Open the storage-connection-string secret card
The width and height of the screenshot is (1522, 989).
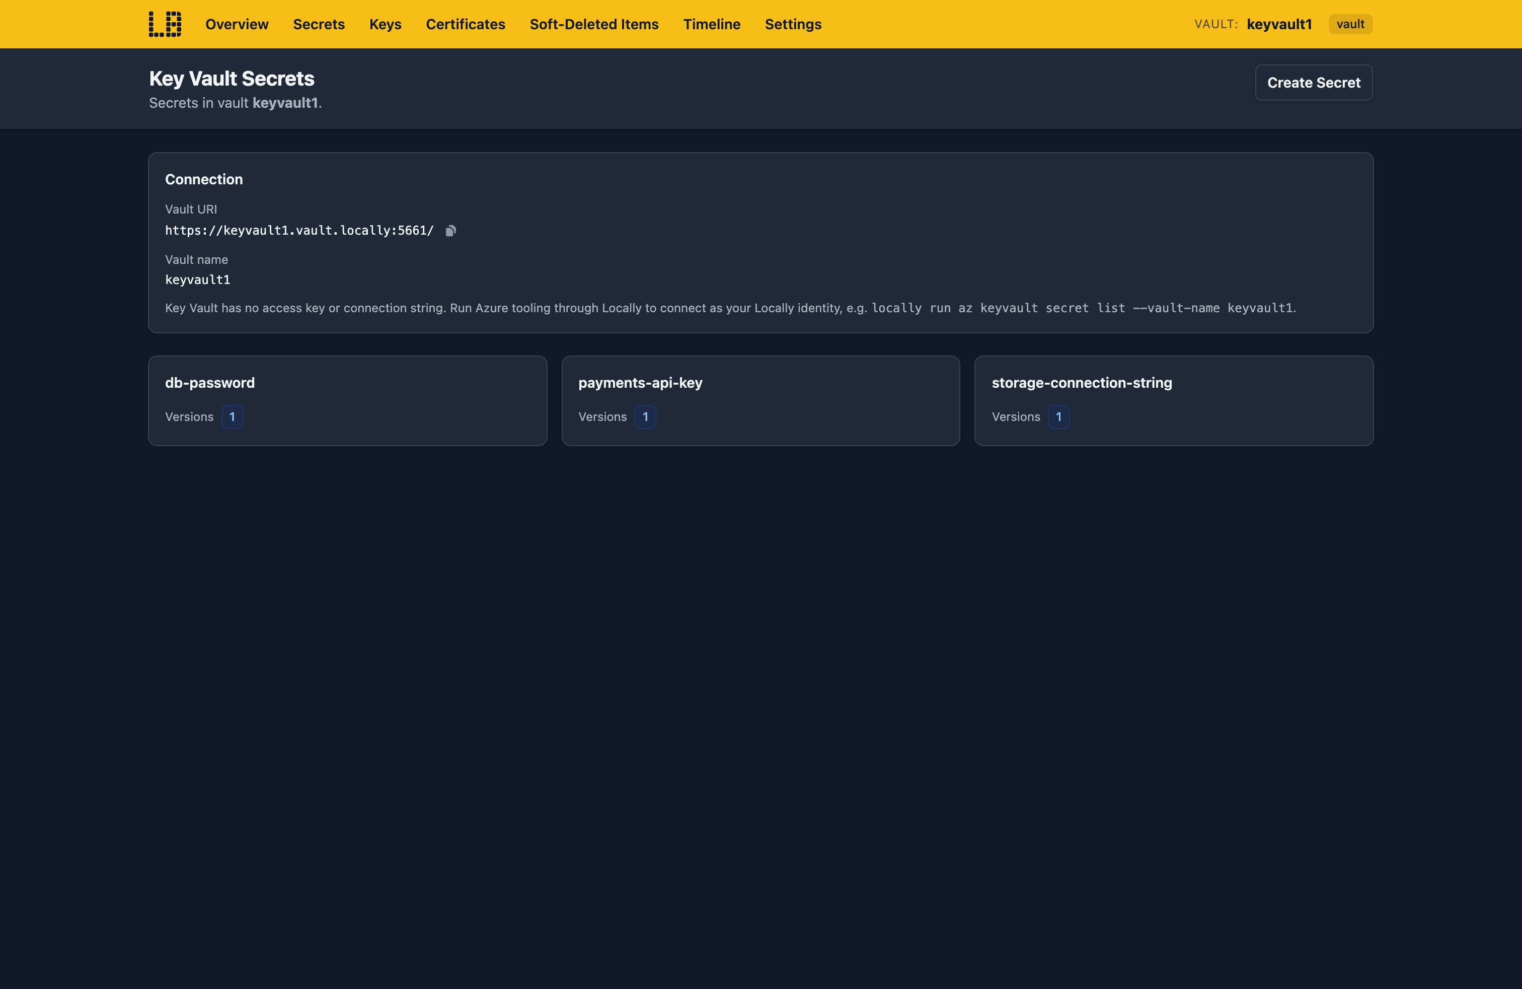point(1174,400)
